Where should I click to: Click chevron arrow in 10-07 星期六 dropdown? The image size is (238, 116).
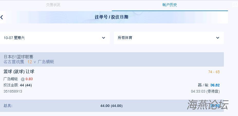click(x=104, y=38)
